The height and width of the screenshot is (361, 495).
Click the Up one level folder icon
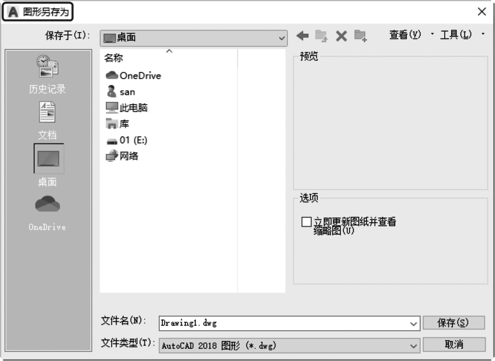[x=322, y=36]
